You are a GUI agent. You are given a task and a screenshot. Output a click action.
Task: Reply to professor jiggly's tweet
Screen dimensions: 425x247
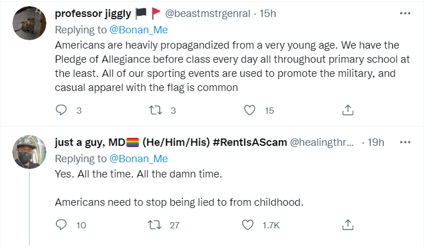(x=62, y=110)
